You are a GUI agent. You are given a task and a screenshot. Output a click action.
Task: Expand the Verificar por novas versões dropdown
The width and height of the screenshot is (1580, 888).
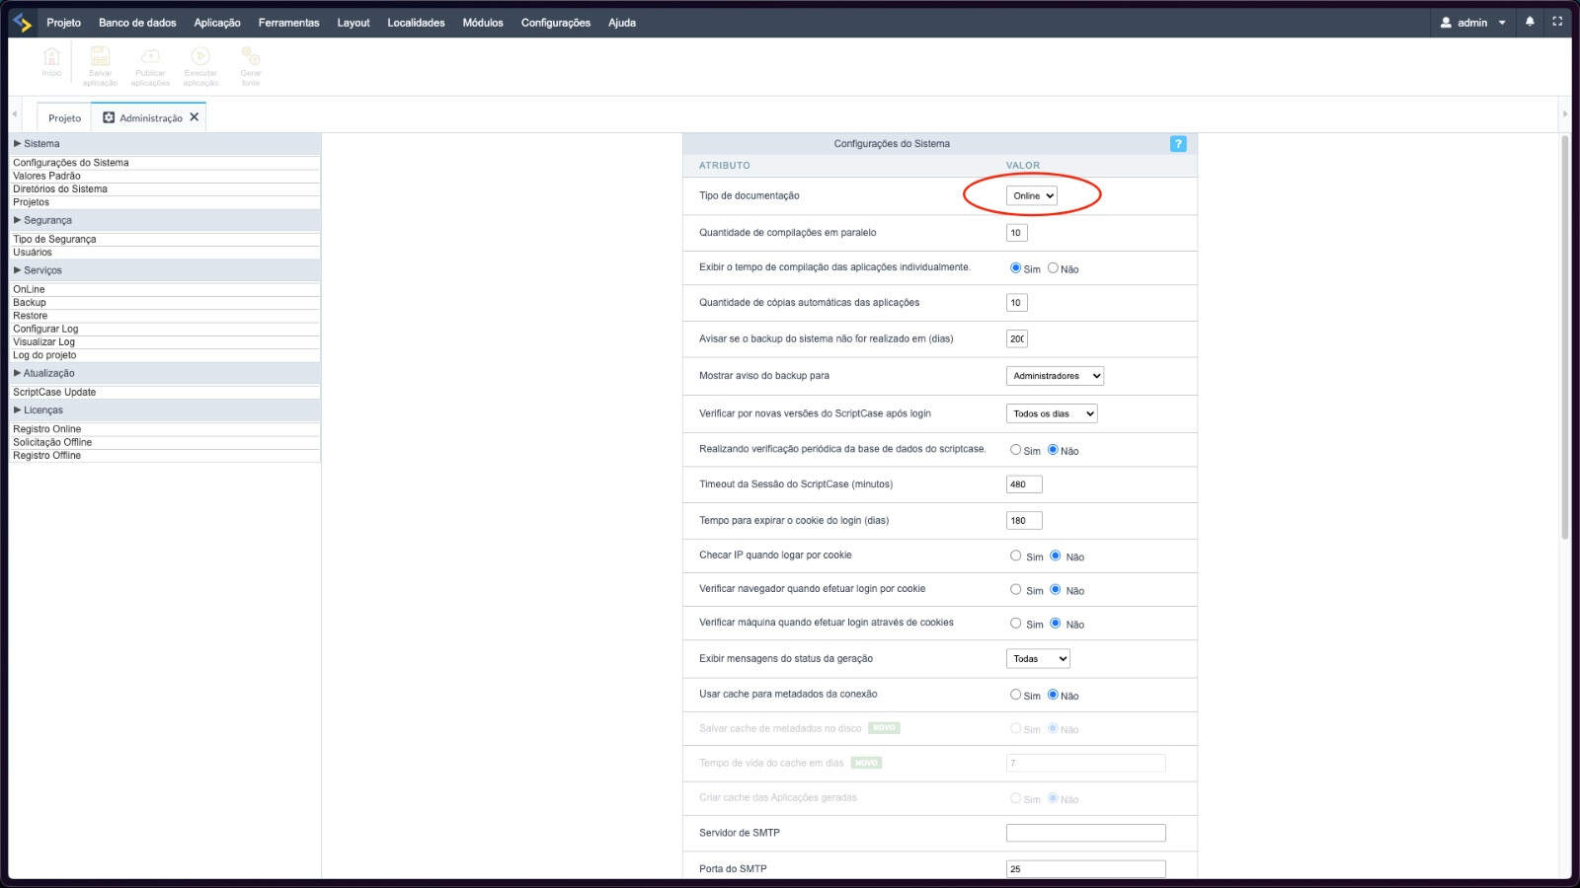click(1051, 414)
